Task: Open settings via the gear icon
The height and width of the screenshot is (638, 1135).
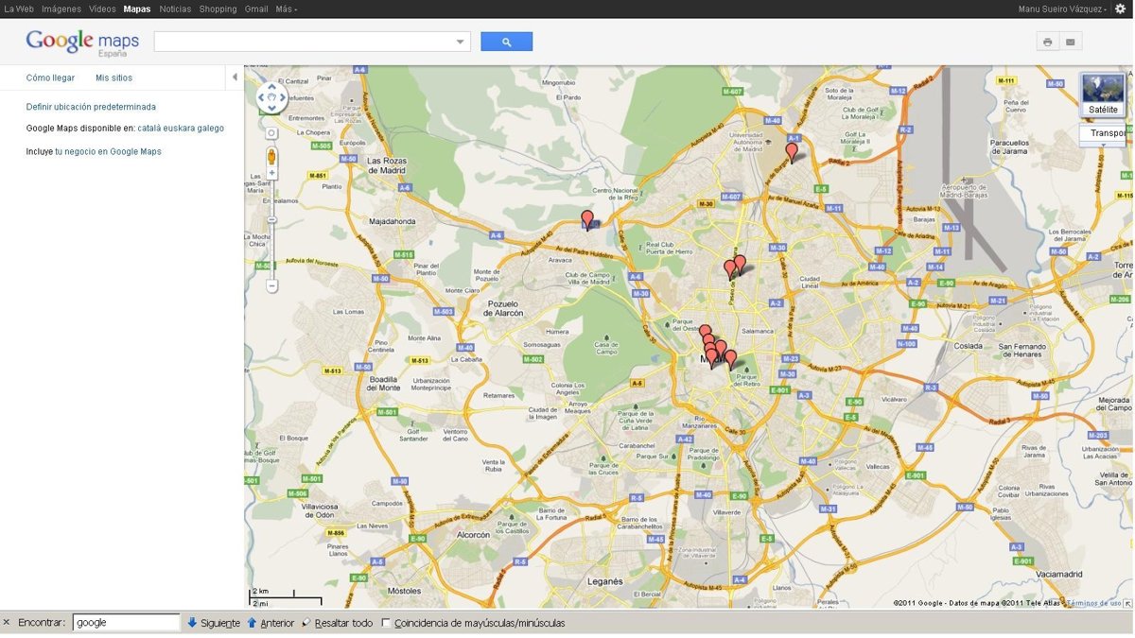Action: point(1121,9)
